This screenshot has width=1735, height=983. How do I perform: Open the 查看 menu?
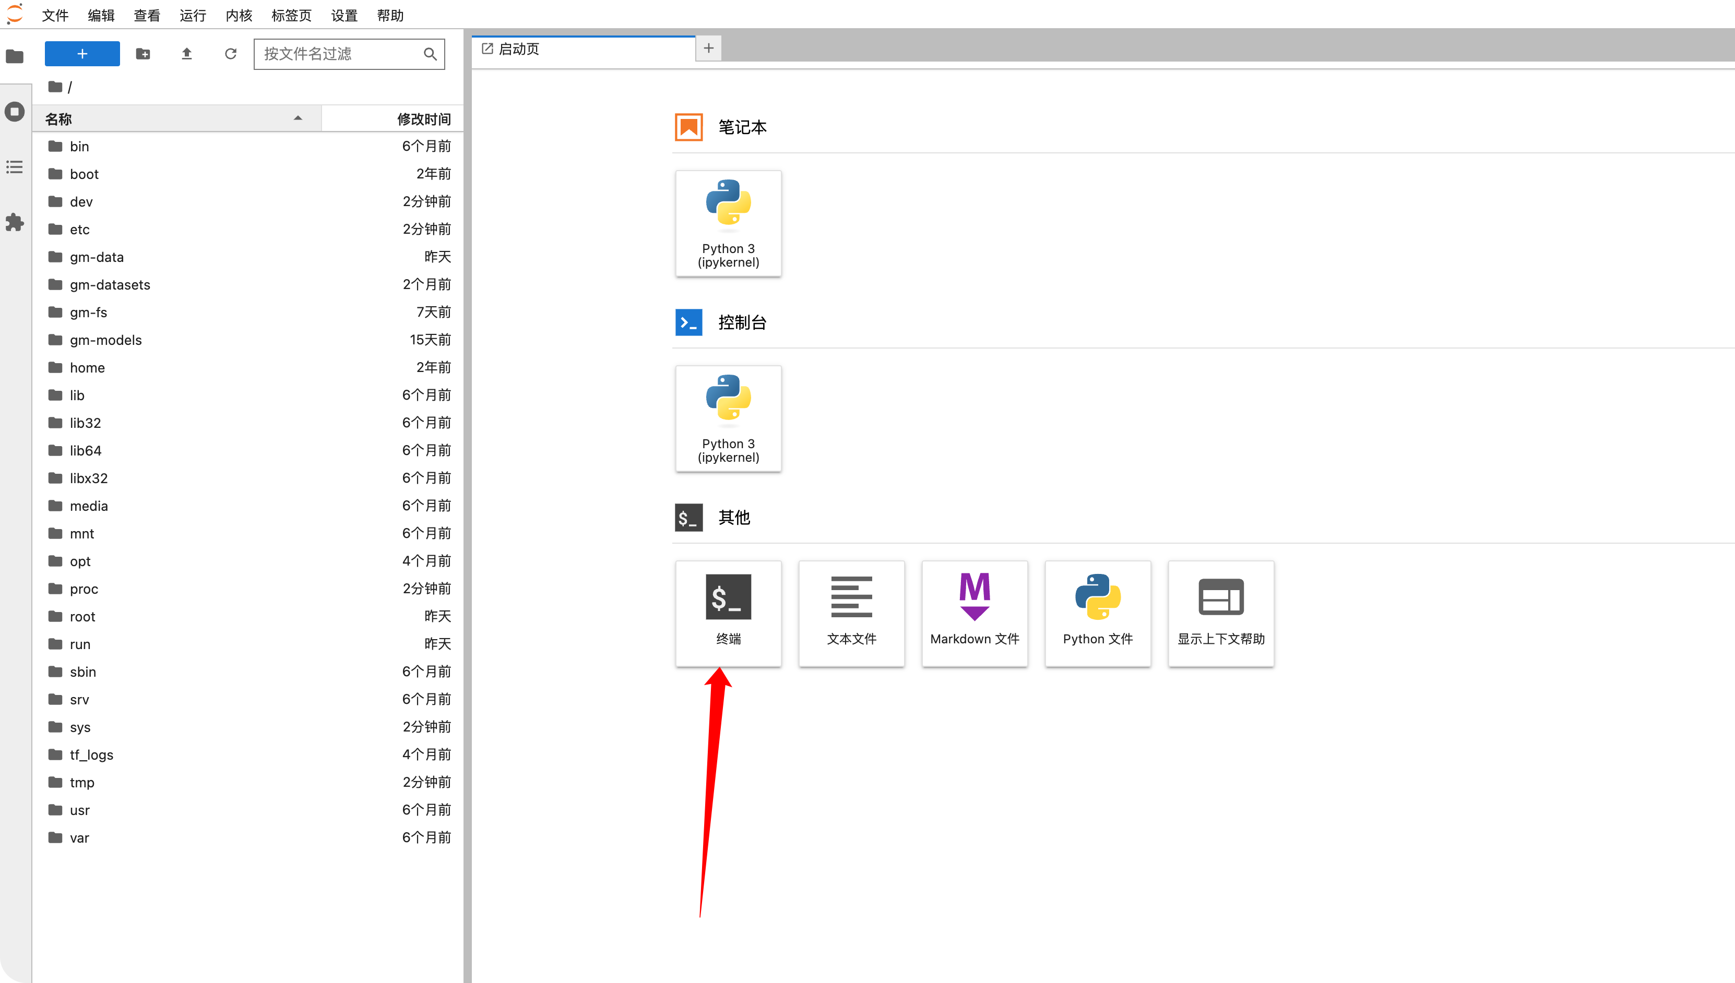point(147,15)
